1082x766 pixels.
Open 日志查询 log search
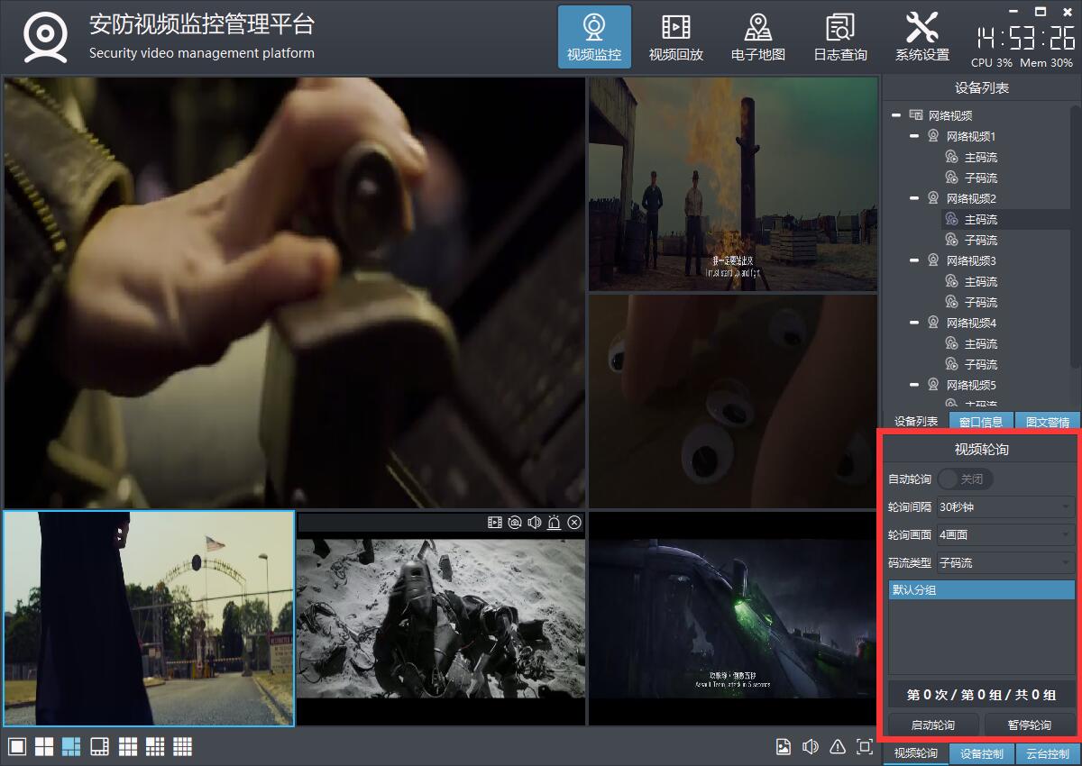(x=839, y=38)
